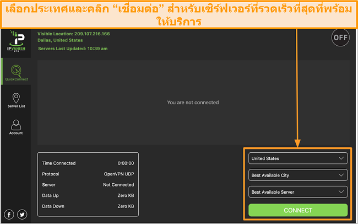Open the United States country dropdown
The width and height of the screenshot is (358, 224).
[x=298, y=158]
